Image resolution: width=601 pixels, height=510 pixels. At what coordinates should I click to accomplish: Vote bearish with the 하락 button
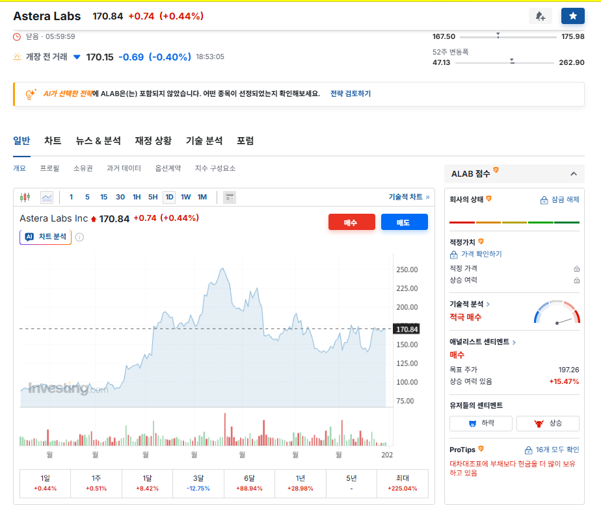pos(481,424)
